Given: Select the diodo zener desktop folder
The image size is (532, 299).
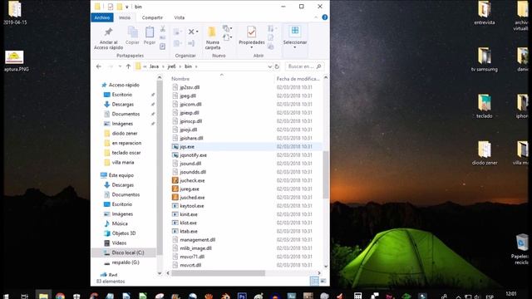Looking at the screenshot, I should click(x=484, y=153).
